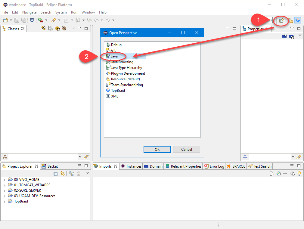Open System menu

(61, 12)
